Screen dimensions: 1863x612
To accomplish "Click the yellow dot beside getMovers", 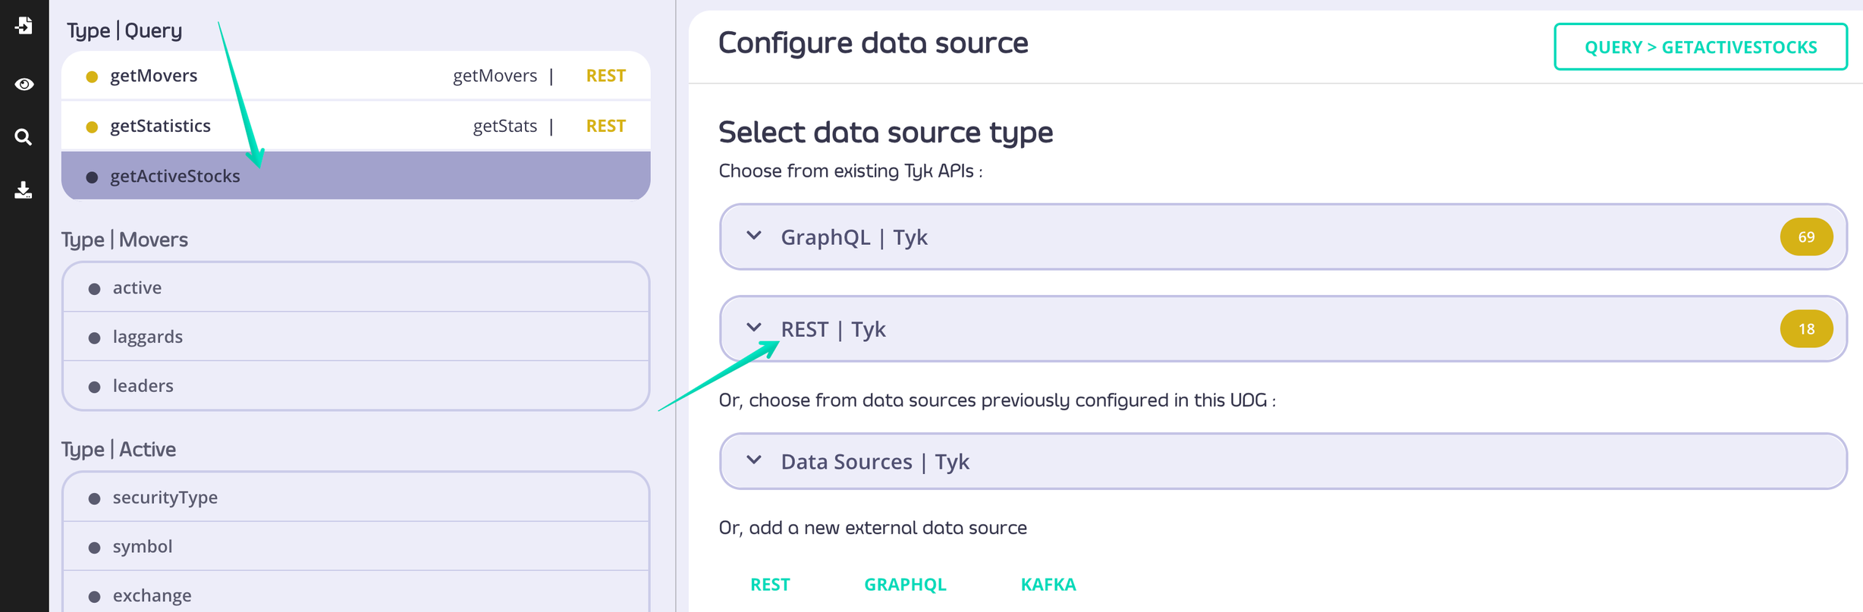I will 92,77.
